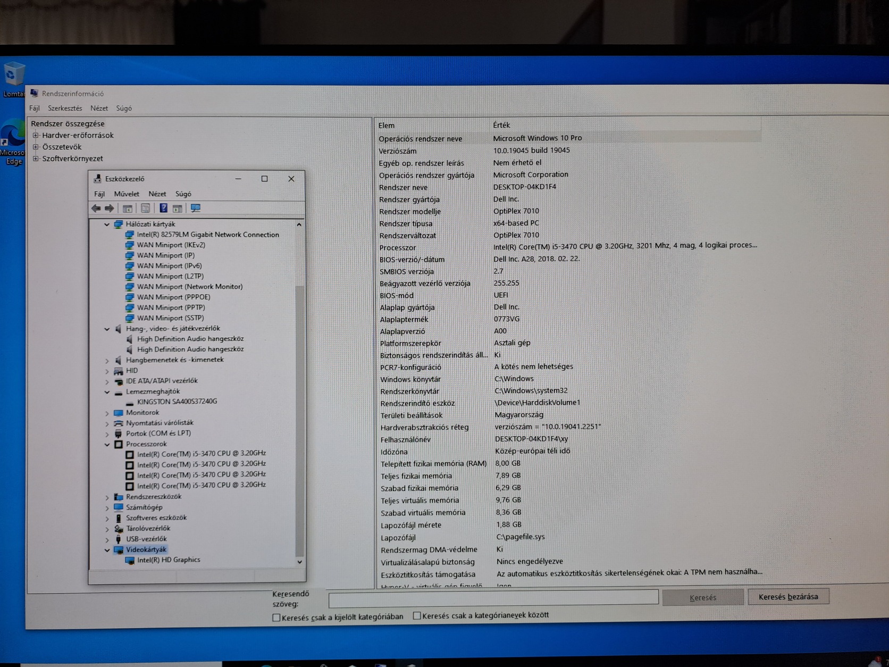Collapse the Processzorok category
This screenshot has height=667, width=889.
tap(107, 444)
